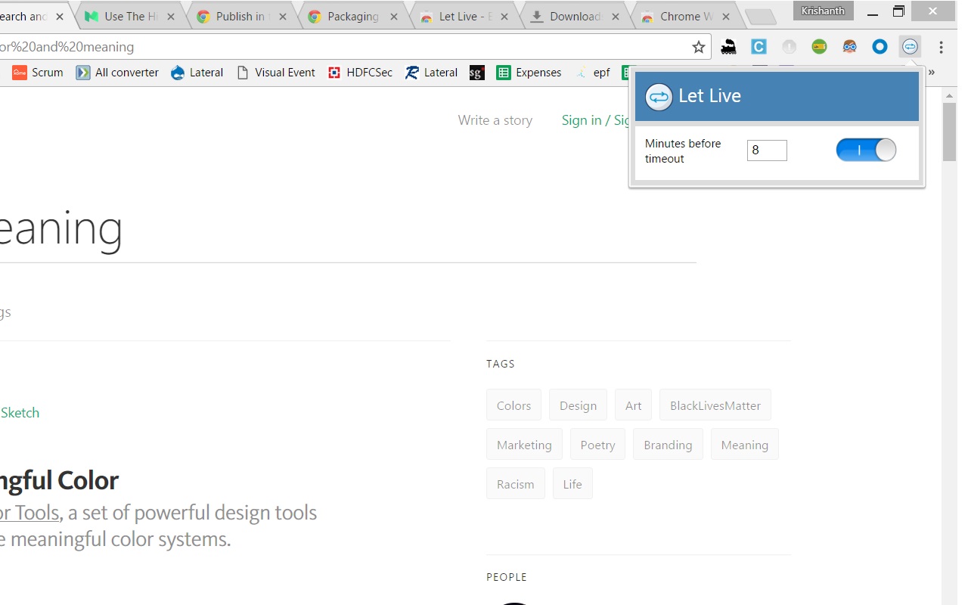The image size is (968, 605).
Task: Click the Let Live extension toolbar icon
Action: click(910, 47)
